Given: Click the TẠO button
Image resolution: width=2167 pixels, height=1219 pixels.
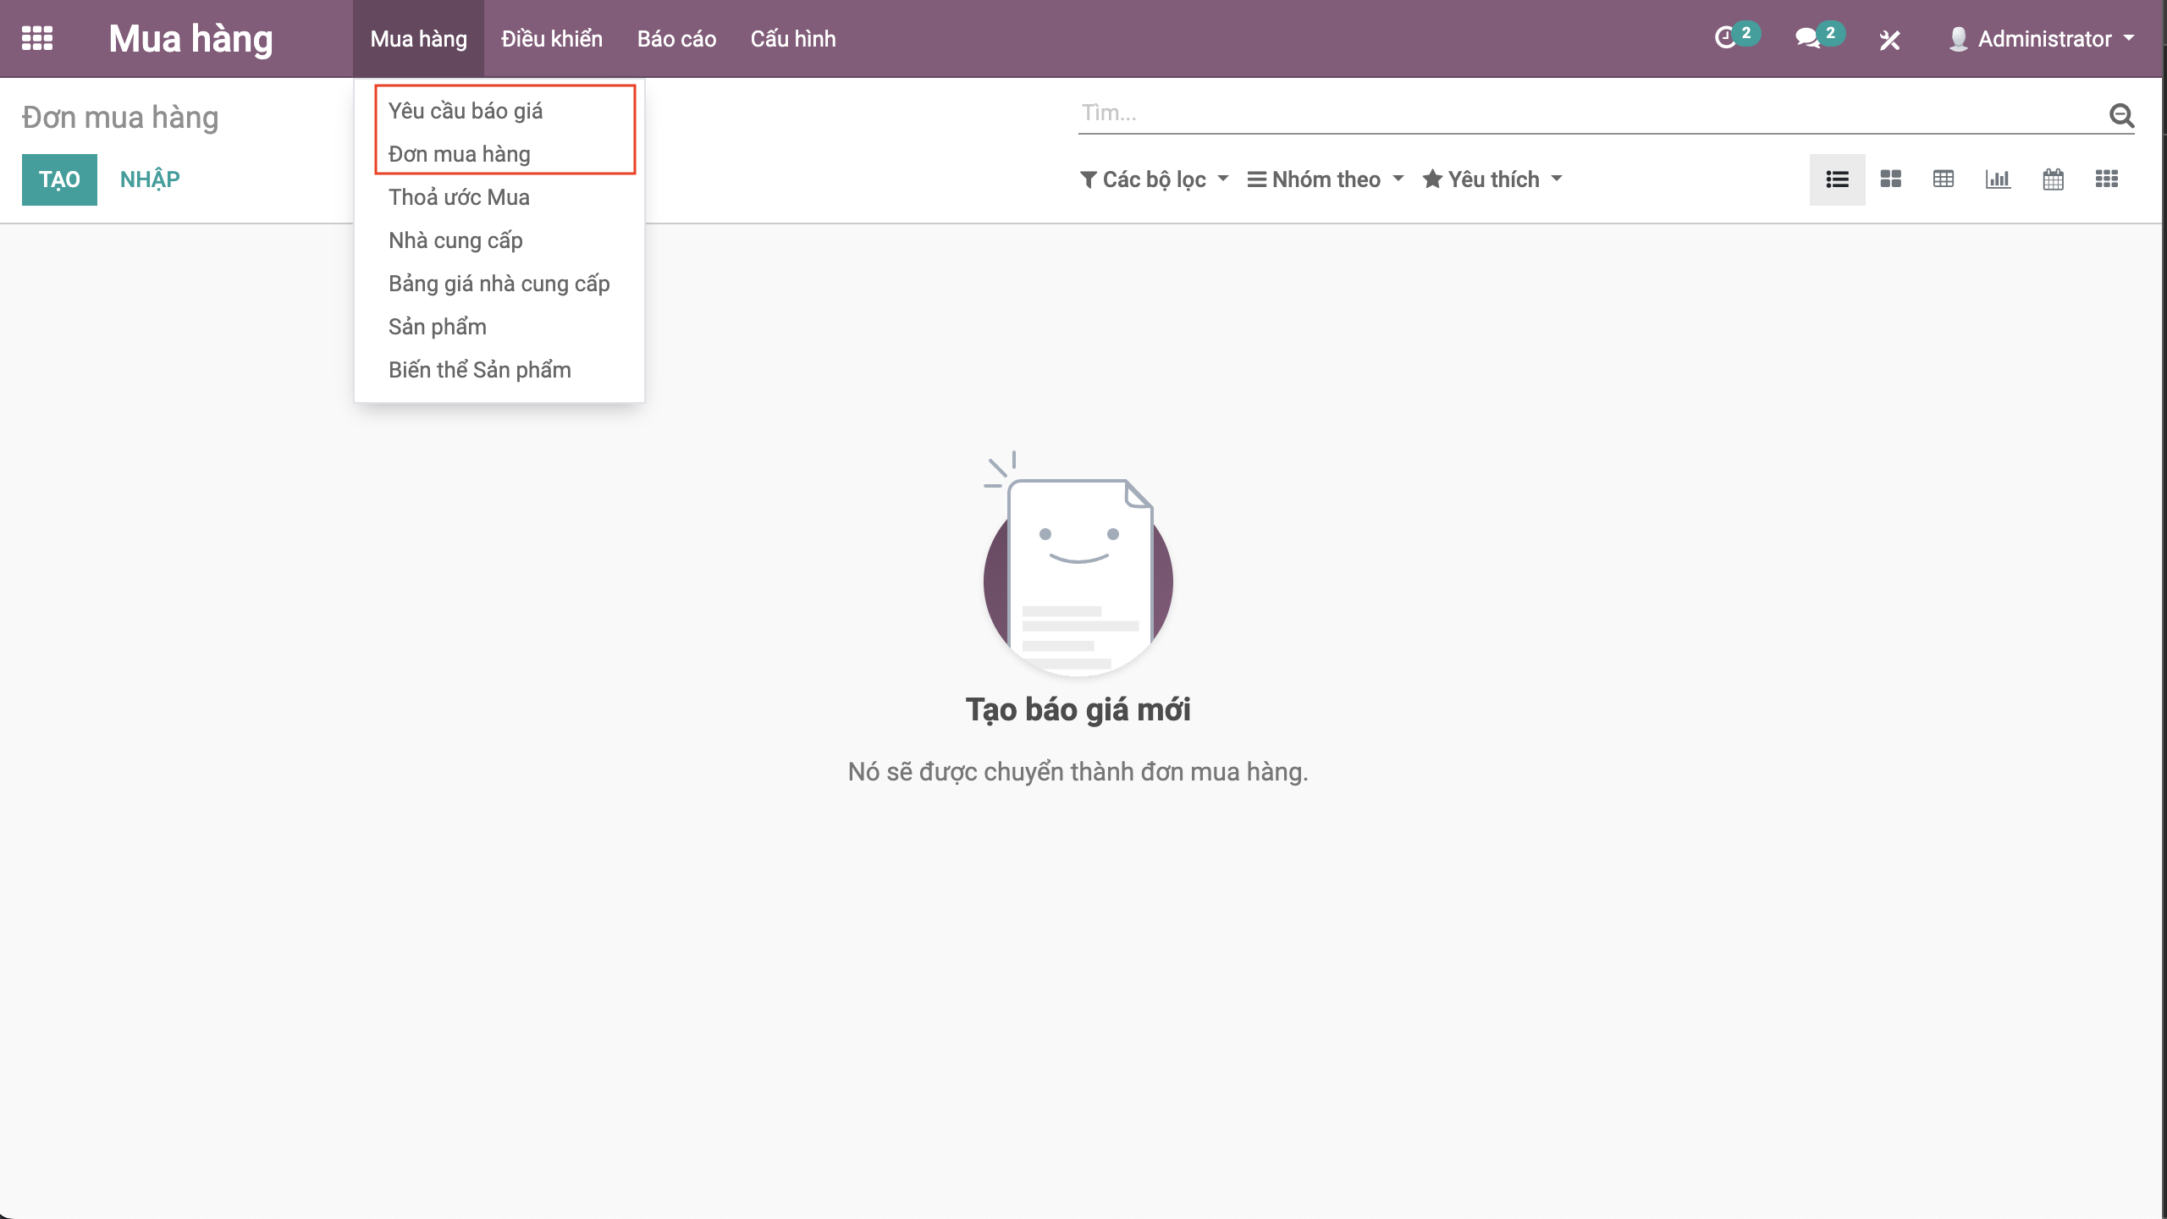Looking at the screenshot, I should tap(59, 179).
